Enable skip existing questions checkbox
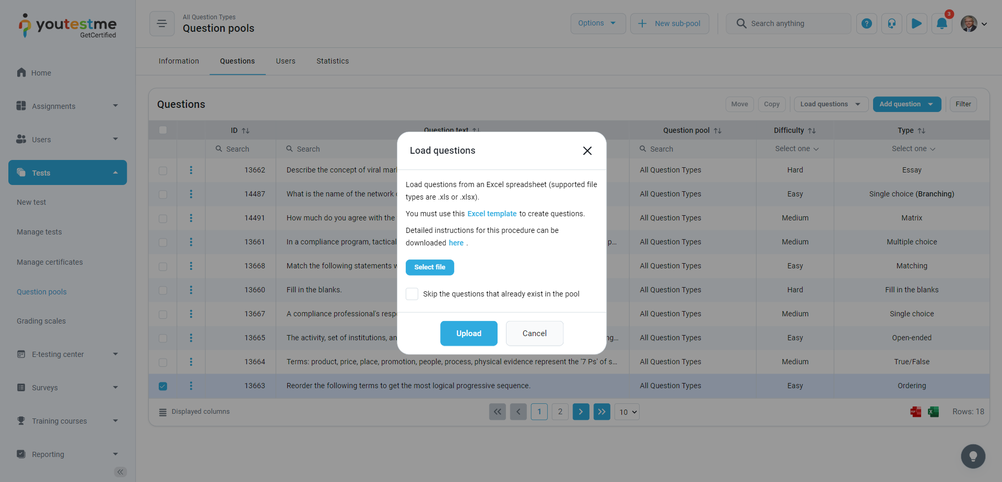This screenshot has width=1002, height=482. coord(412,294)
